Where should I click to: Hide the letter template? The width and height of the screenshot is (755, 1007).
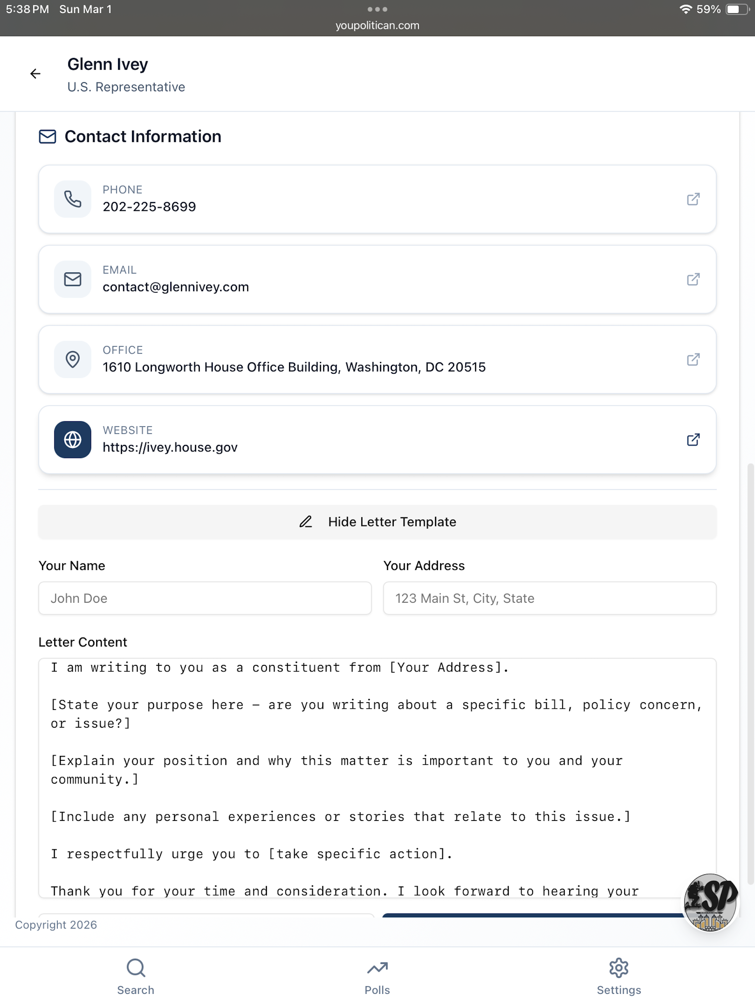[x=377, y=522]
